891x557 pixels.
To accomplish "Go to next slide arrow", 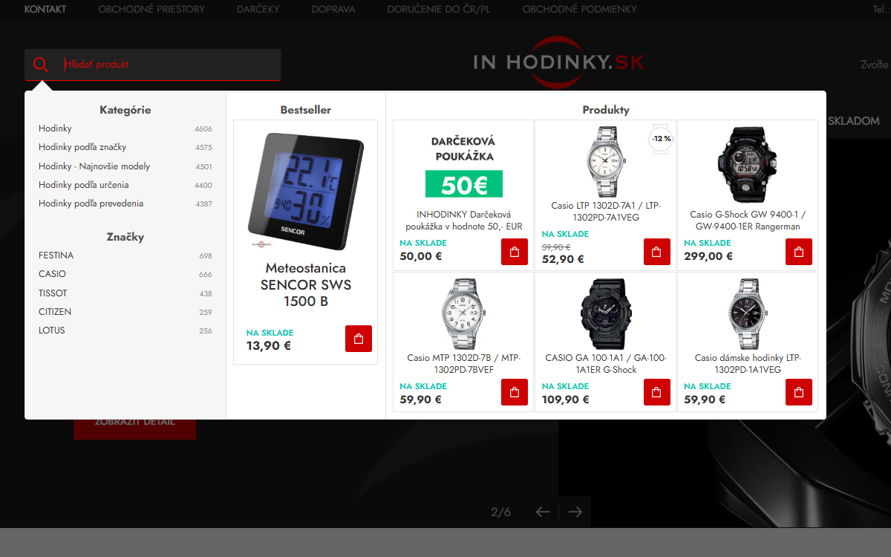I will 575,512.
